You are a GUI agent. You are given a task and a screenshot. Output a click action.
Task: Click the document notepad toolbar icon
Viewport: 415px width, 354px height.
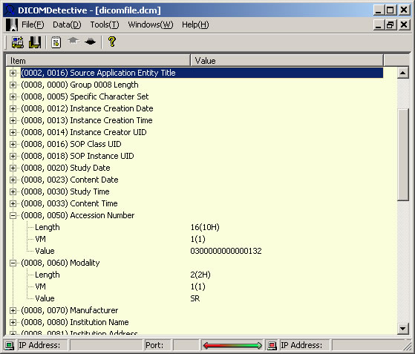point(56,42)
